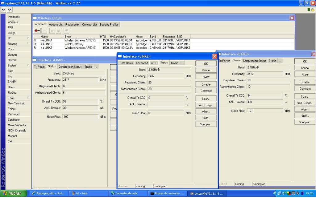Click Ack. Timeout field showing 408 in LINK3
Viewport: 316px width, 198px height.
click(264, 102)
